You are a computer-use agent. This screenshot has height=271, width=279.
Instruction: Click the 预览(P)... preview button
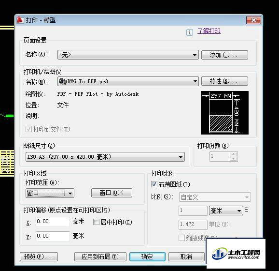coord(39,256)
